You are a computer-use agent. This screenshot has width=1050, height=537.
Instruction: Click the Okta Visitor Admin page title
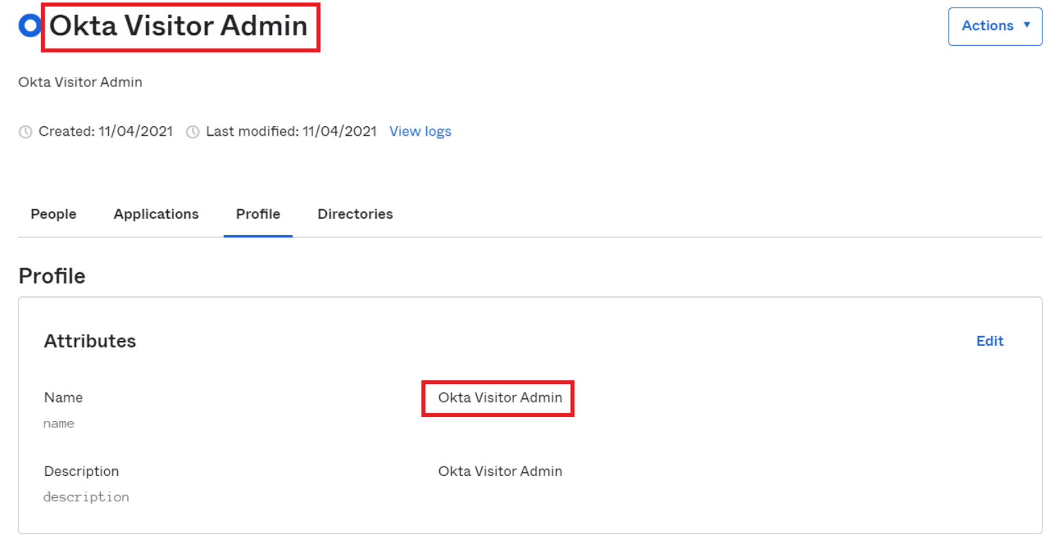178,26
